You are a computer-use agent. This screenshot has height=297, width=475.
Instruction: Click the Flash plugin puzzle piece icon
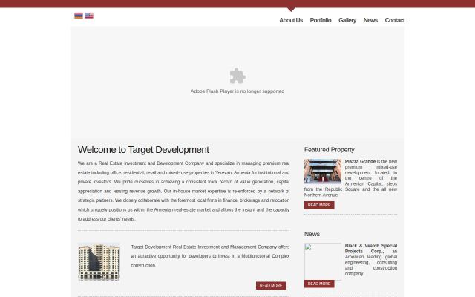pos(237,76)
